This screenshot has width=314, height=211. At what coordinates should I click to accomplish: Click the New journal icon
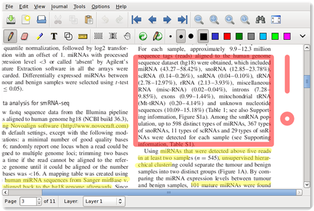(x=26, y=19)
